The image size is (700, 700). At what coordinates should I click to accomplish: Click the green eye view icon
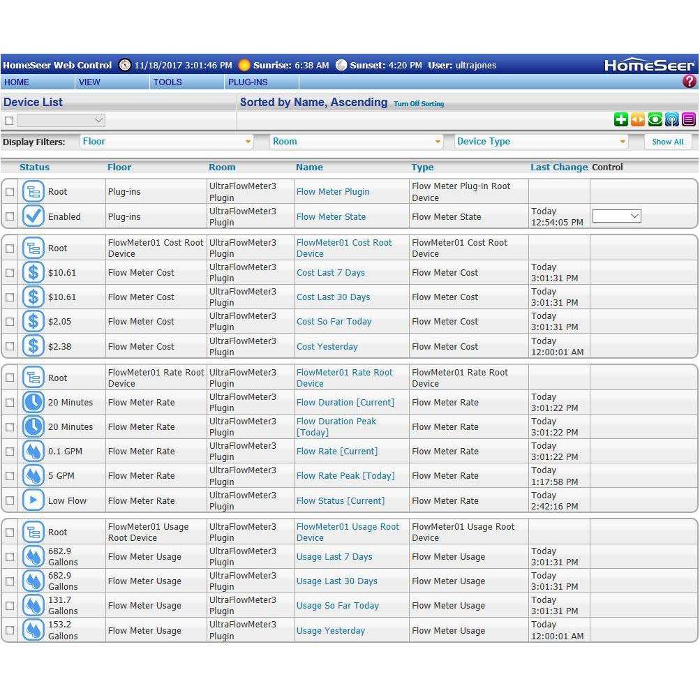(x=655, y=120)
